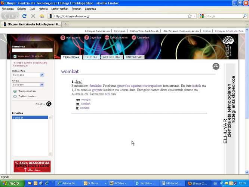Stop loading with the X icon
The image size is (249, 187).
click(33, 16)
